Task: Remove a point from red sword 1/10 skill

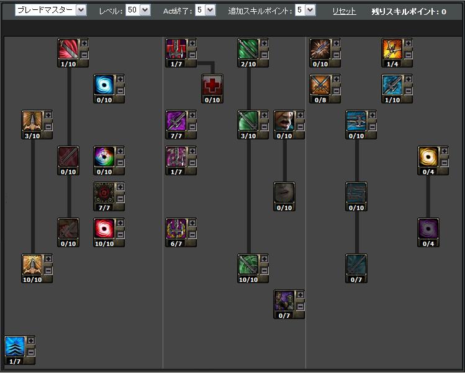Action: click(x=84, y=55)
